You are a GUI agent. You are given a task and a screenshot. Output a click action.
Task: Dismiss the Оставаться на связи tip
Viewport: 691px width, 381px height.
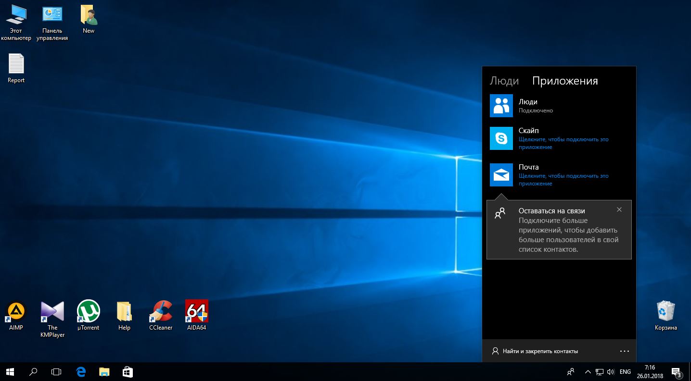(619, 209)
